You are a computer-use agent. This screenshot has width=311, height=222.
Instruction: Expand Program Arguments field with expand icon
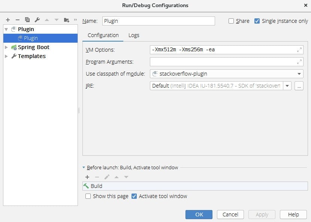(x=299, y=62)
